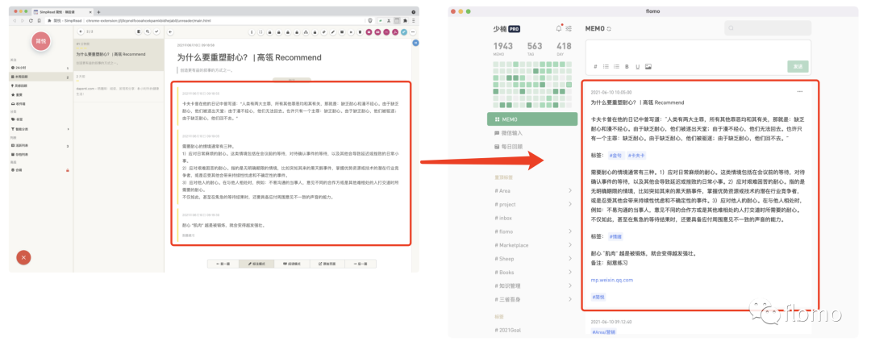Image resolution: width=871 pixels, height=350 pixels.
Task: Insert image in flomo editor
Action: tap(648, 67)
